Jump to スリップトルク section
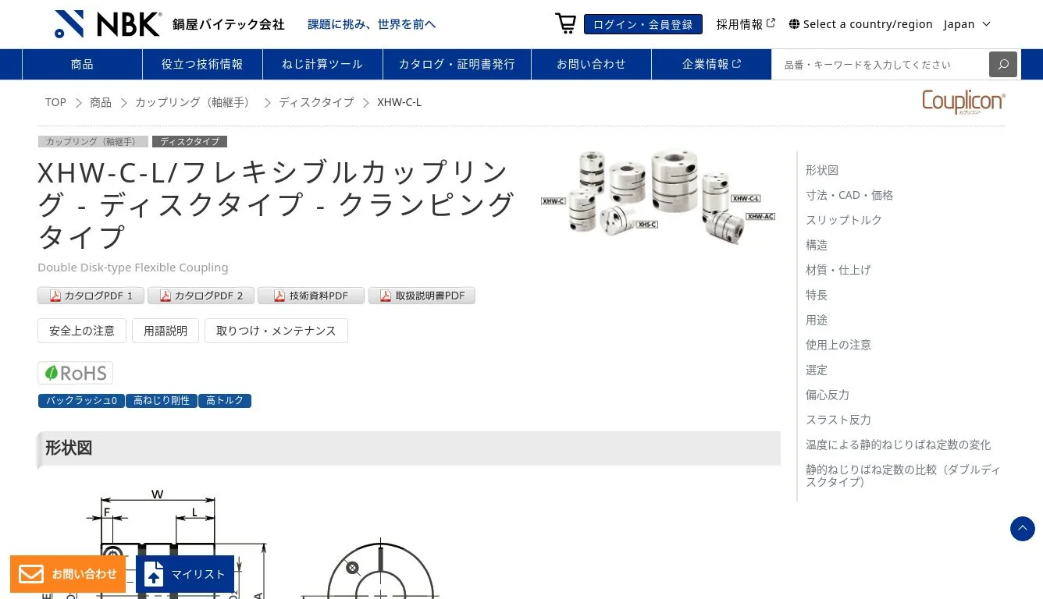 844,220
